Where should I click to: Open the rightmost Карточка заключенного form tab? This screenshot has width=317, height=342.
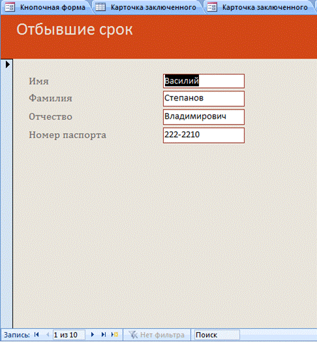pos(260,7)
